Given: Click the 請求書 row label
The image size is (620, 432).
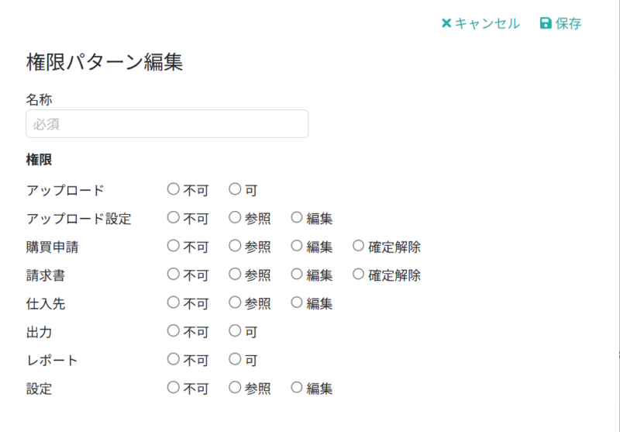Looking at the screenshot, I should point(46,275).
